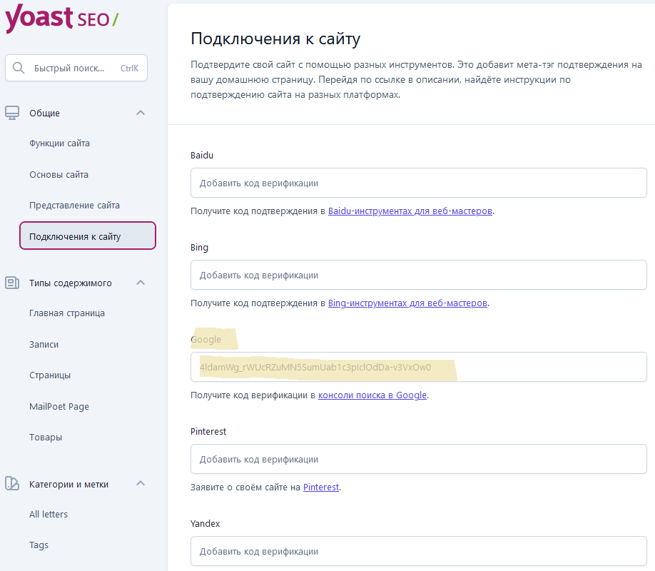Click the Pinterest verification code field
The height and width of the screenshot is (571, 655).
point(419,459)
